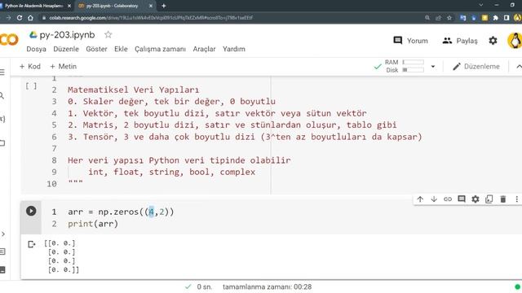Delete the cell with trash icon
Image resolution: width=522 pixels, height=293 pixels.
[x=503, y=199]
